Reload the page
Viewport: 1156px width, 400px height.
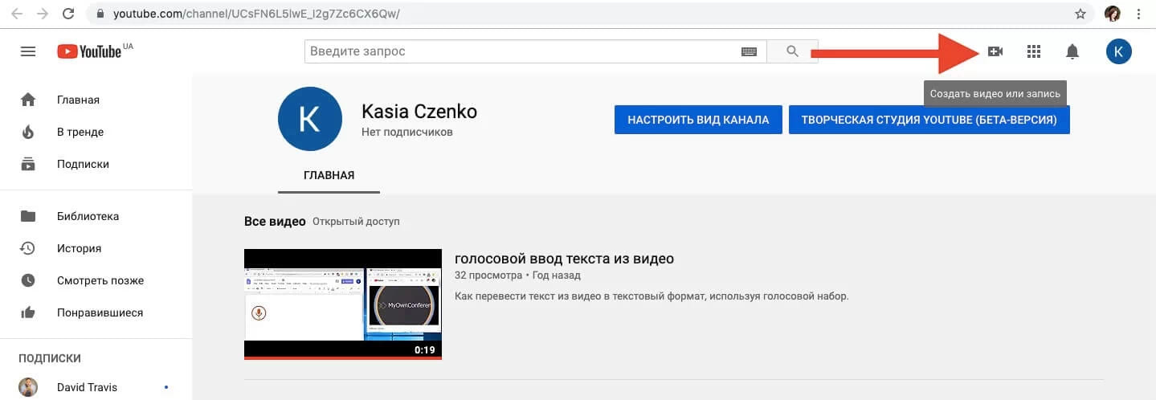69,14
